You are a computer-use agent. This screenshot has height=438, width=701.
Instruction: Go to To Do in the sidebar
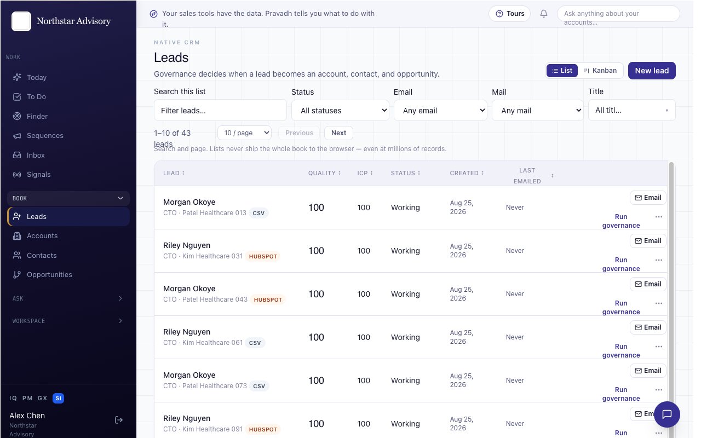tap(68, 97)
